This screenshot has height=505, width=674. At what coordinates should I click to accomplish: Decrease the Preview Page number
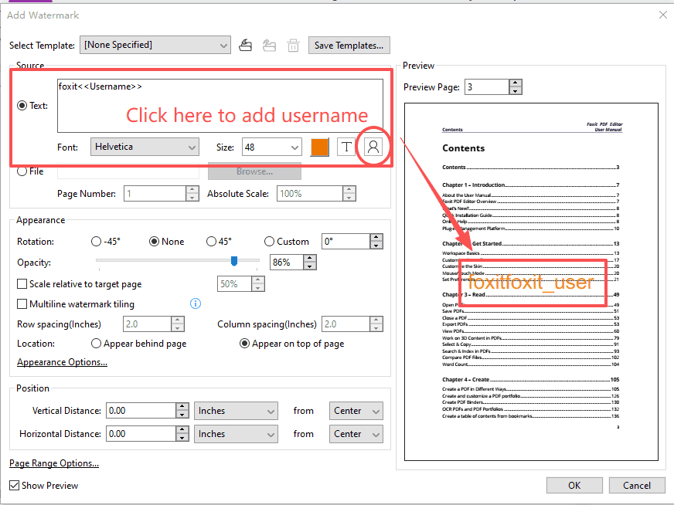tap(516, 91)
